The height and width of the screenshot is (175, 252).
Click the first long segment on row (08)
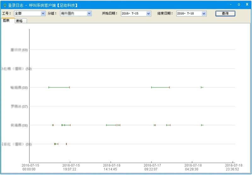pos(59,87)
